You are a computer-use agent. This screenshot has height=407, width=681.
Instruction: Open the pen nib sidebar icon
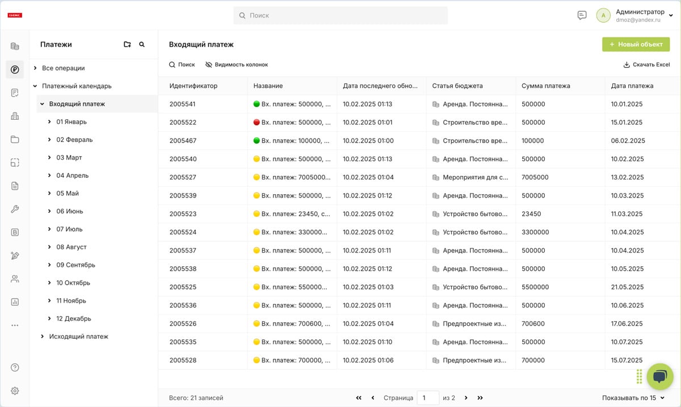(x=15, y=255)
